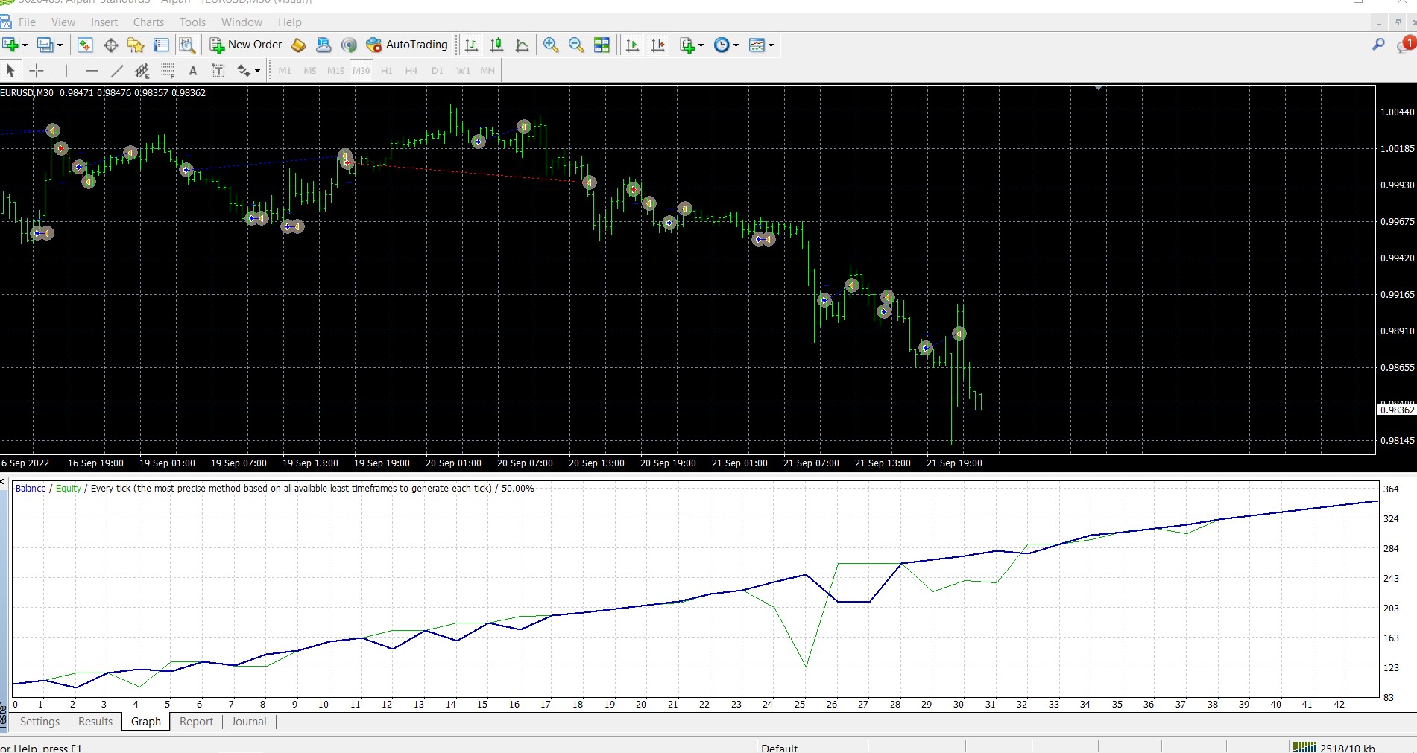Open the notification alert with red badge
This screenshot has width=1417, height=753.
[x=1406, y=45]
